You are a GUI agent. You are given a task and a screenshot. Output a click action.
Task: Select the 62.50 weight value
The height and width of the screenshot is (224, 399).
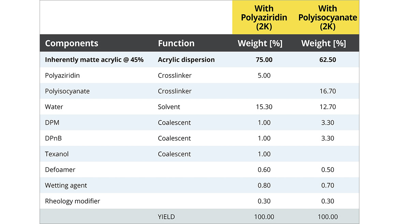click(327, 60)
